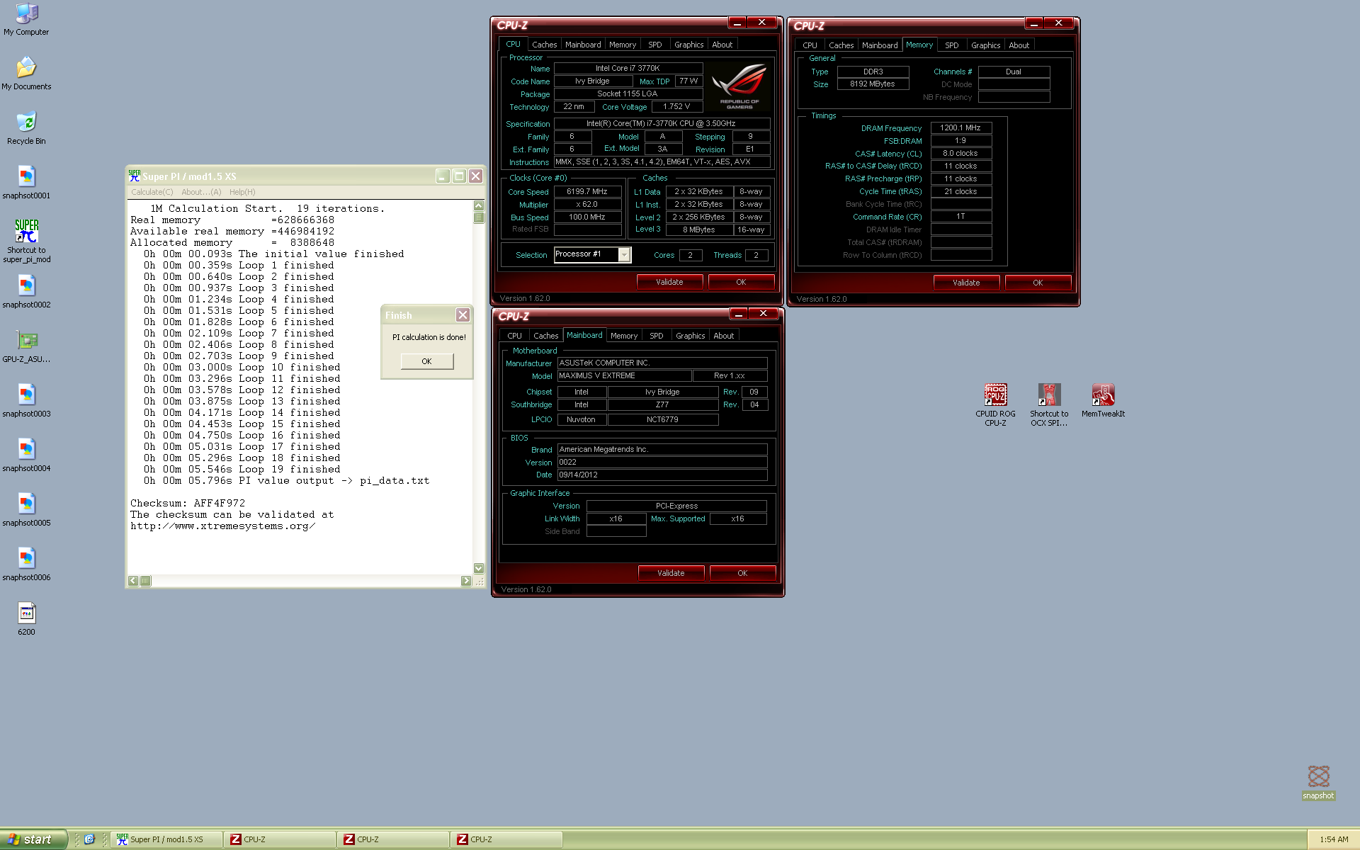Screen dimensions: 1360x850
Task: Click Super PI horizontal scroll right arrow
Action: [x=466, y=581]
